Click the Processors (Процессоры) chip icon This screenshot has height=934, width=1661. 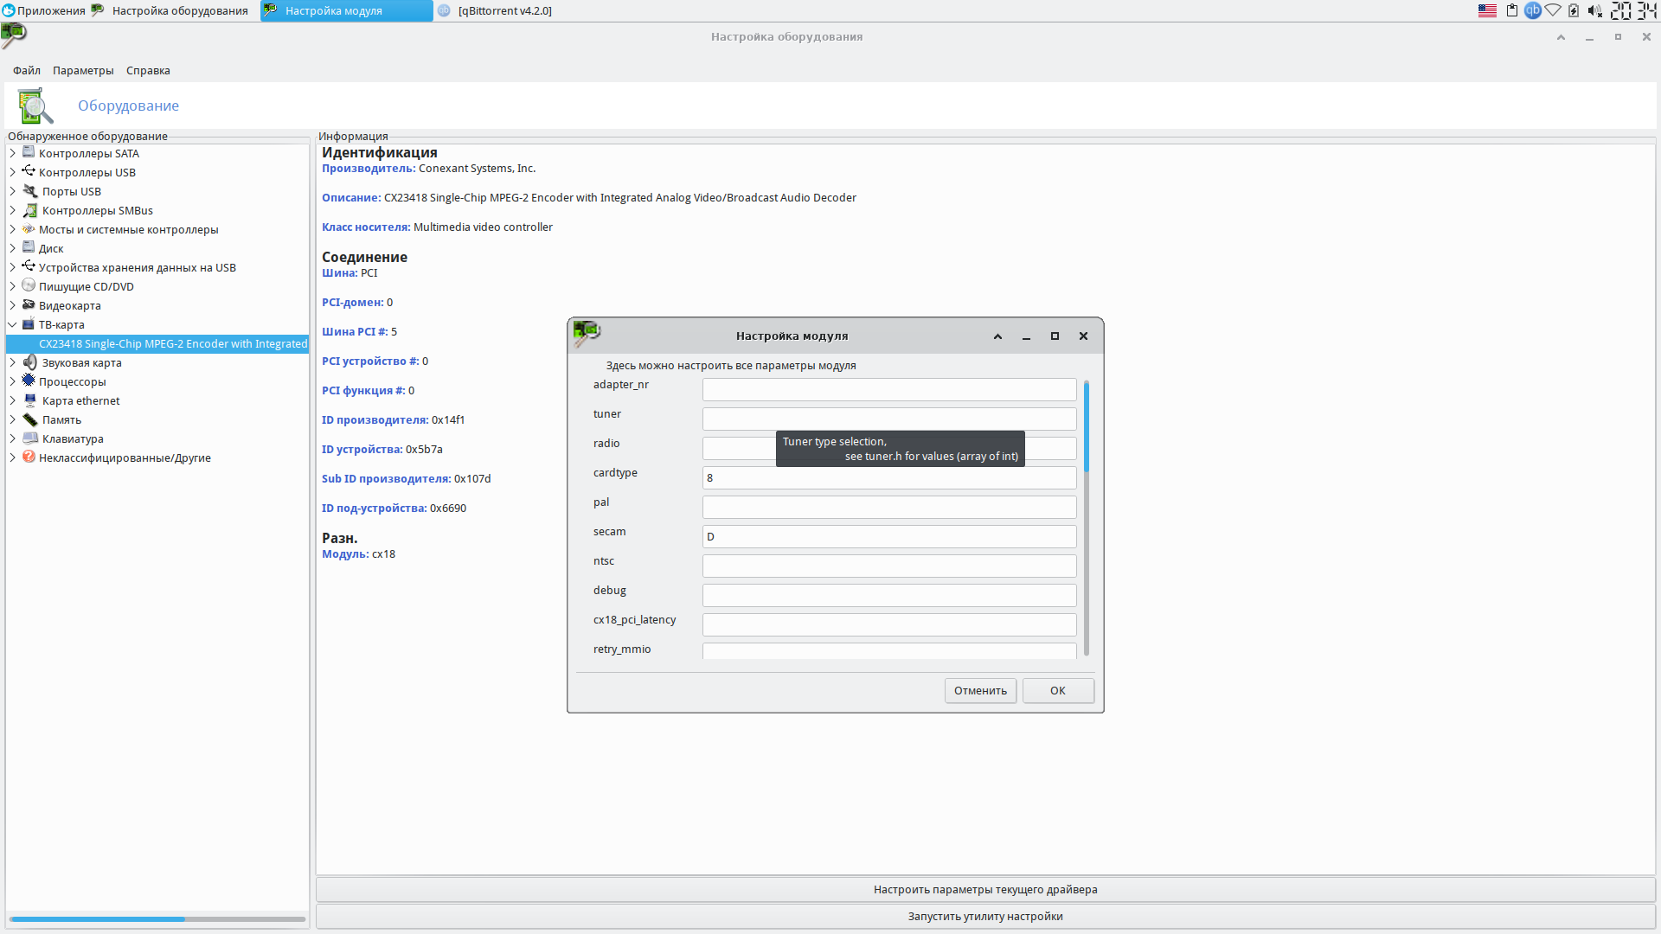[29, 381]
